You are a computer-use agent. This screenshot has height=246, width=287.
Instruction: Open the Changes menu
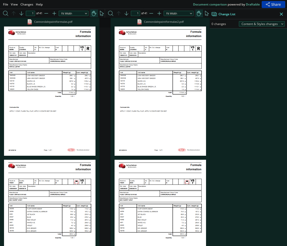27,4
